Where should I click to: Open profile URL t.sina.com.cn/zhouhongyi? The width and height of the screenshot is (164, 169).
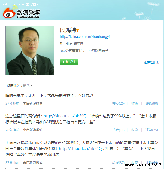coord(85,37)
